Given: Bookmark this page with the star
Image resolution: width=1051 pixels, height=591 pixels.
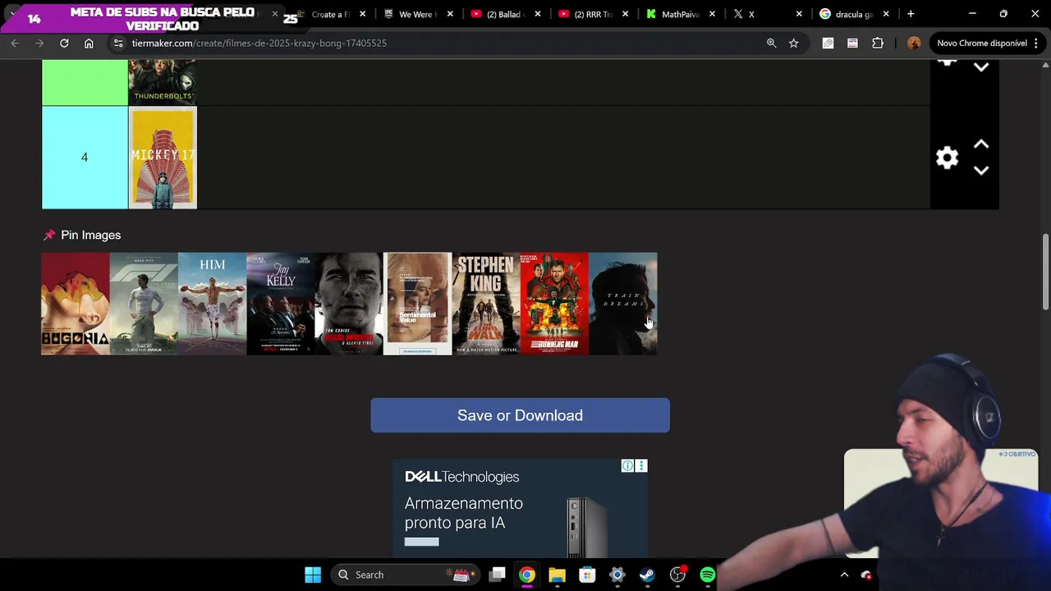Looking at the screenshot, I should click(793, 44).
